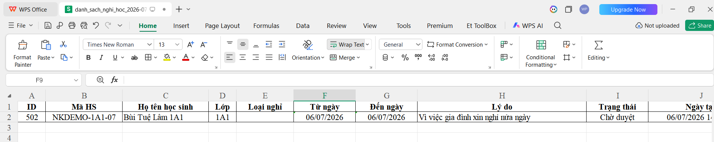Open the font size 13 dropdown
714x142 pixels.
[177, 44]
